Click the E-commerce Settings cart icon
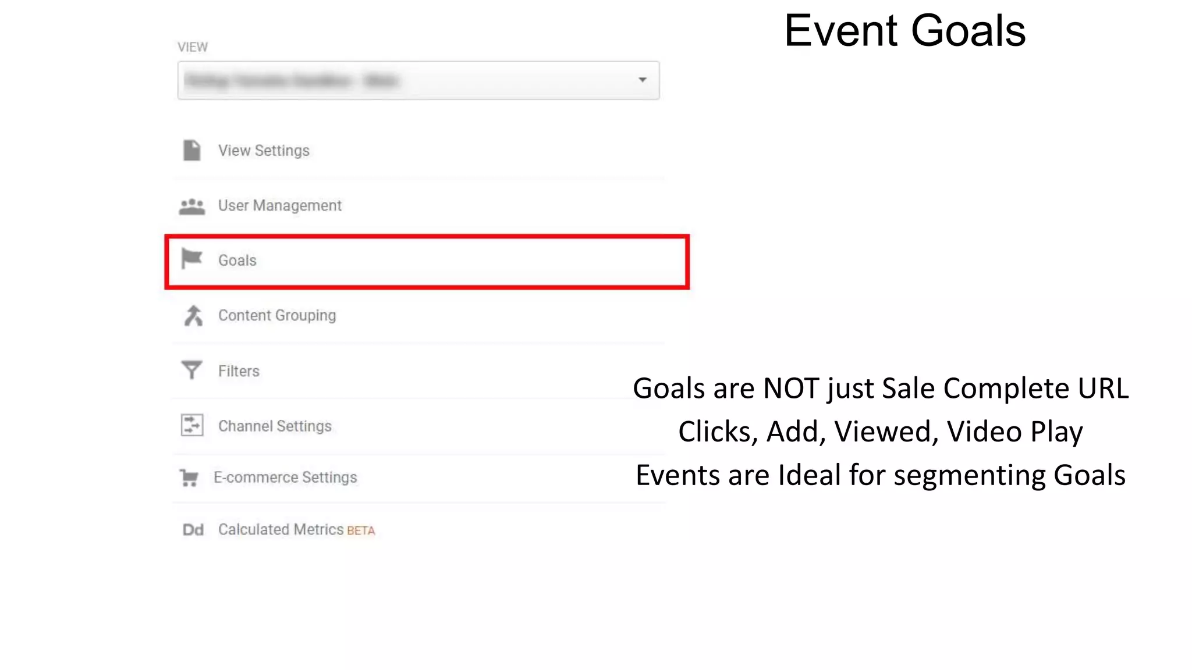The width and height of the screenshot is (1192, 670). tap(189, 477)
